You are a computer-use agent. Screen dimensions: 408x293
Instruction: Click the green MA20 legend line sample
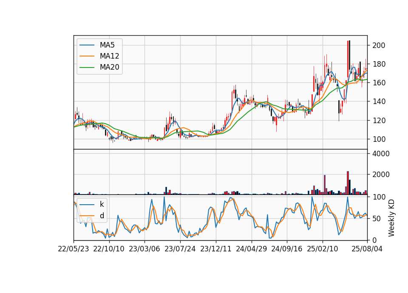pos(87,68)
